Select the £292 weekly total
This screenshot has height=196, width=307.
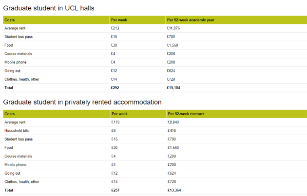coord(115,88)
